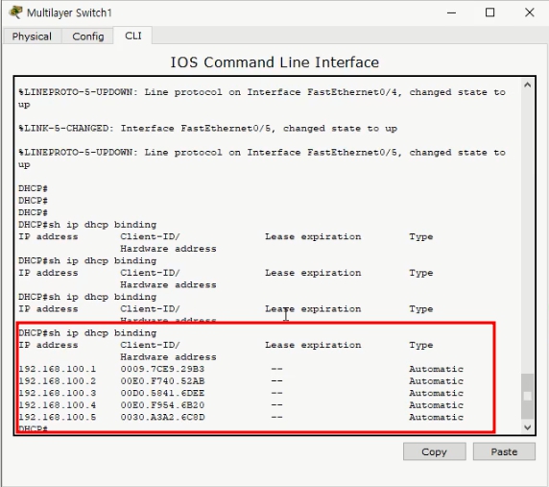Click the Multilayer Switch1 title text
Screen dimensions: 549x487
pos(69,12)
